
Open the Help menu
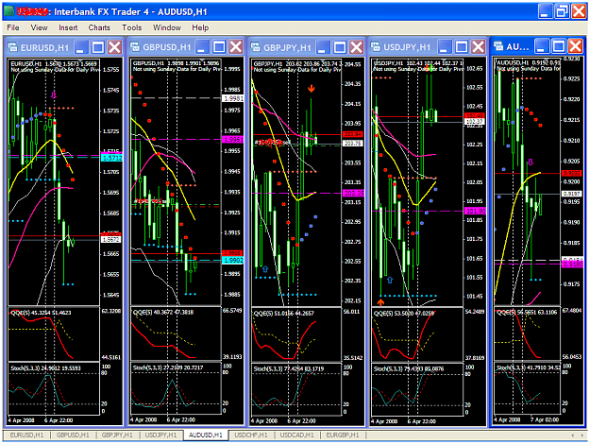(200, 27)
